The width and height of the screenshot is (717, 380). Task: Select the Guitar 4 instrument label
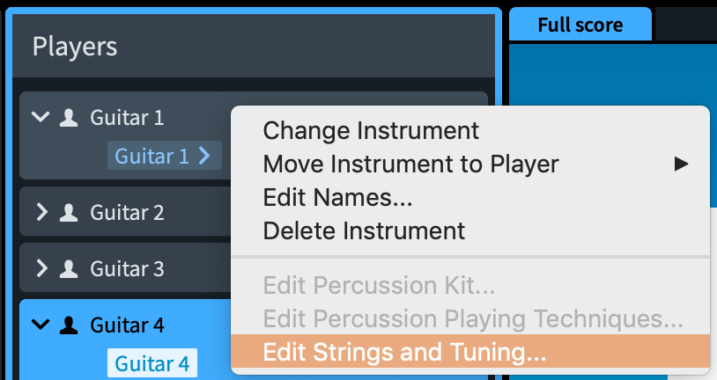click(x=152, y=363)
